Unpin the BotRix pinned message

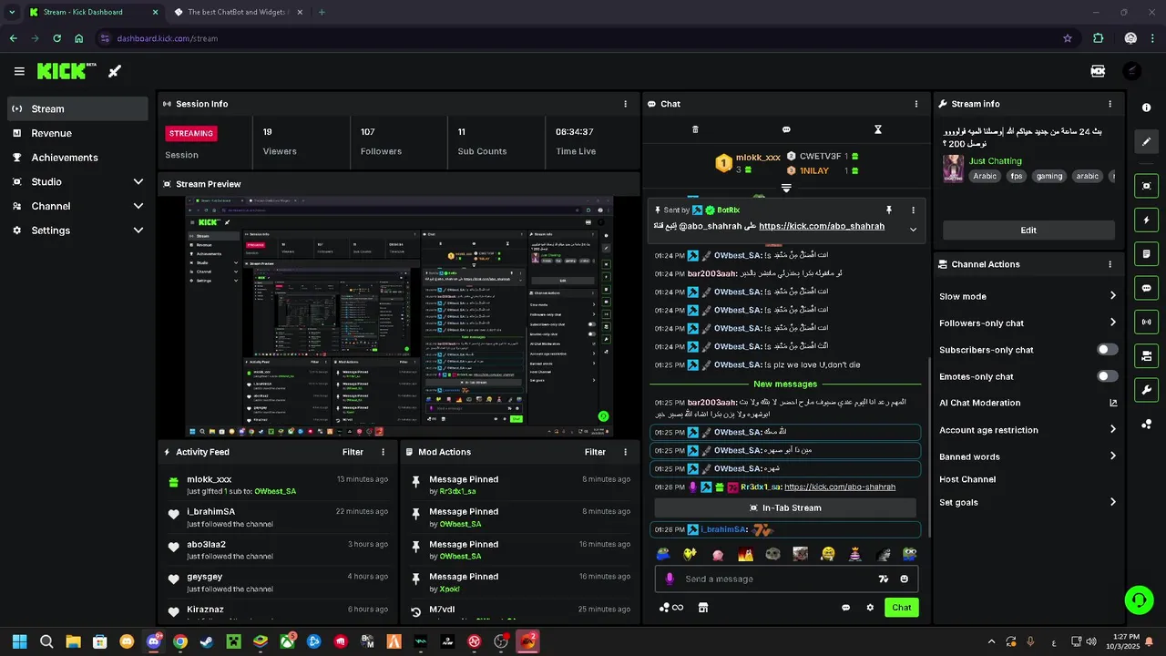(x=889, y=210)
